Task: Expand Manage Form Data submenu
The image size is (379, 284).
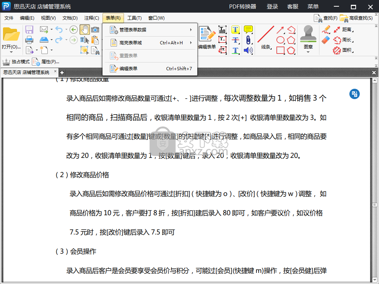Action: click(x=150, y=30)
